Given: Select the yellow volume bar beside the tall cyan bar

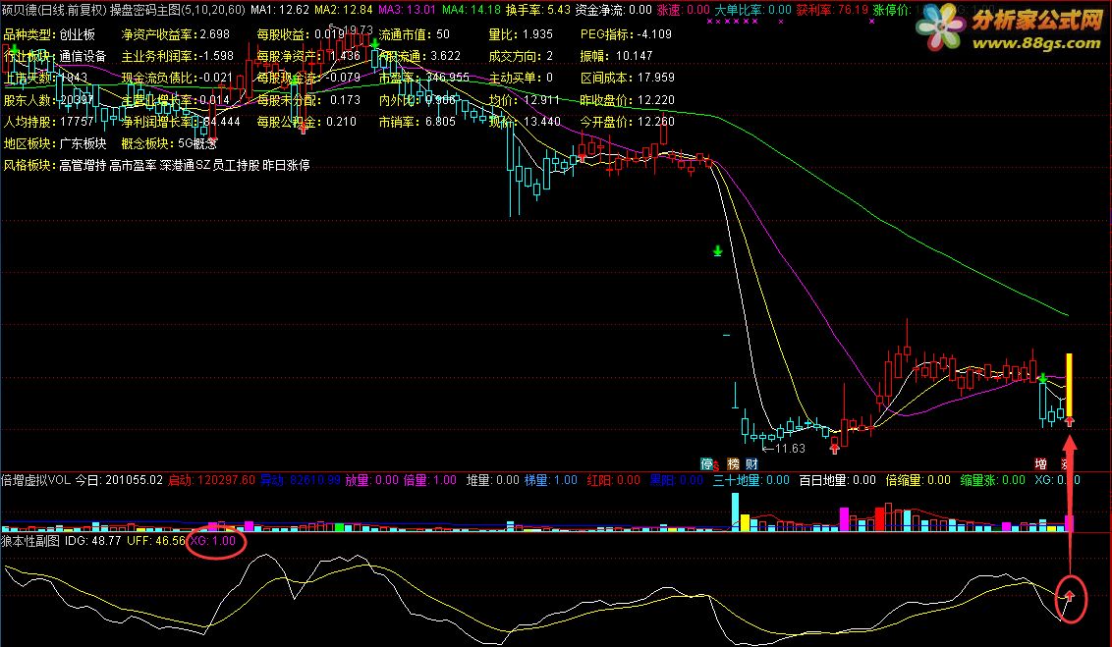Looking at the screenshot, I should 745,523.
